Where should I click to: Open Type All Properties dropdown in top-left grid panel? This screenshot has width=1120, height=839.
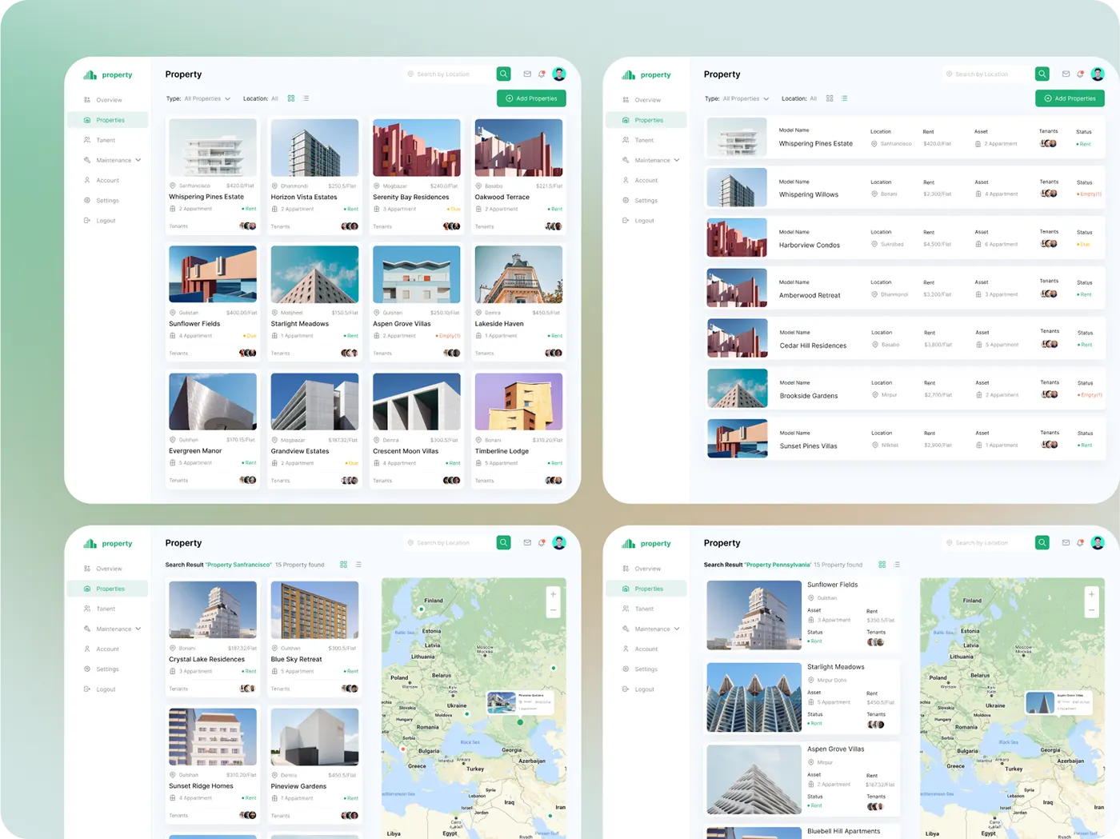click(207, 99)
